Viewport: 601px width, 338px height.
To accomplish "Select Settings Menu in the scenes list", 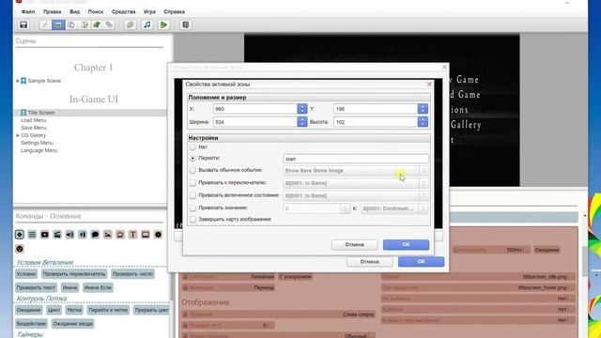I will (37, 143).
